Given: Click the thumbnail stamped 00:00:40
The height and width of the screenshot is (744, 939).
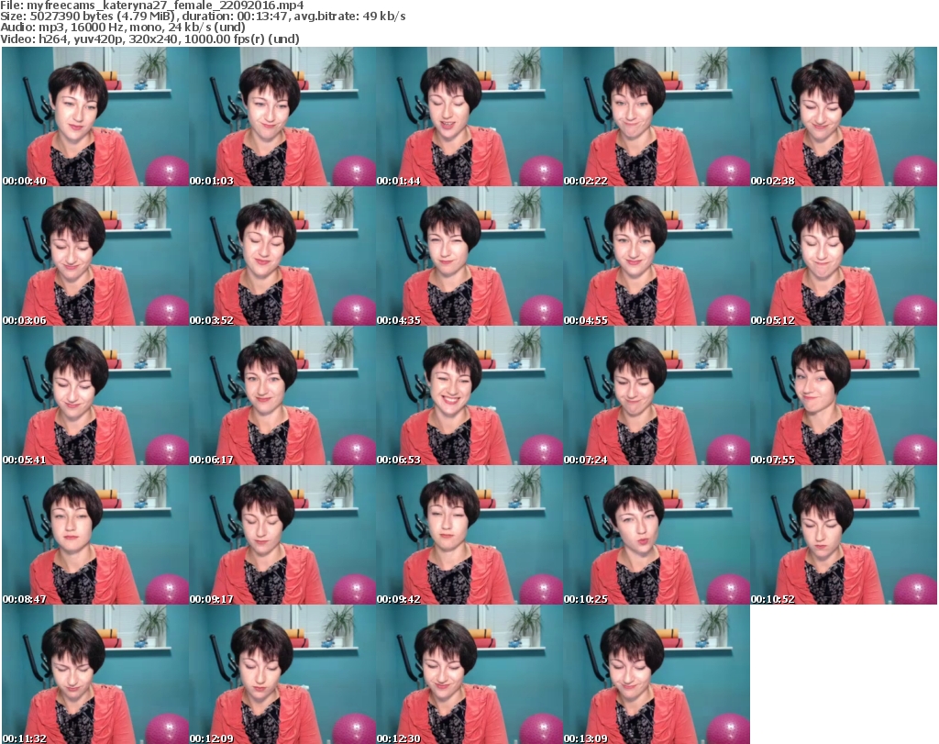Looking at the screenshot, I should pyautogui.click(x=95, y=117).
